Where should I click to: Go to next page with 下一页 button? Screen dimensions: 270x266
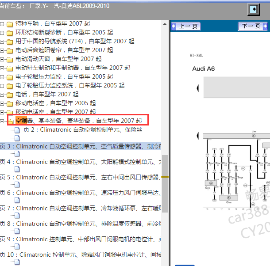tap(253, 26)
